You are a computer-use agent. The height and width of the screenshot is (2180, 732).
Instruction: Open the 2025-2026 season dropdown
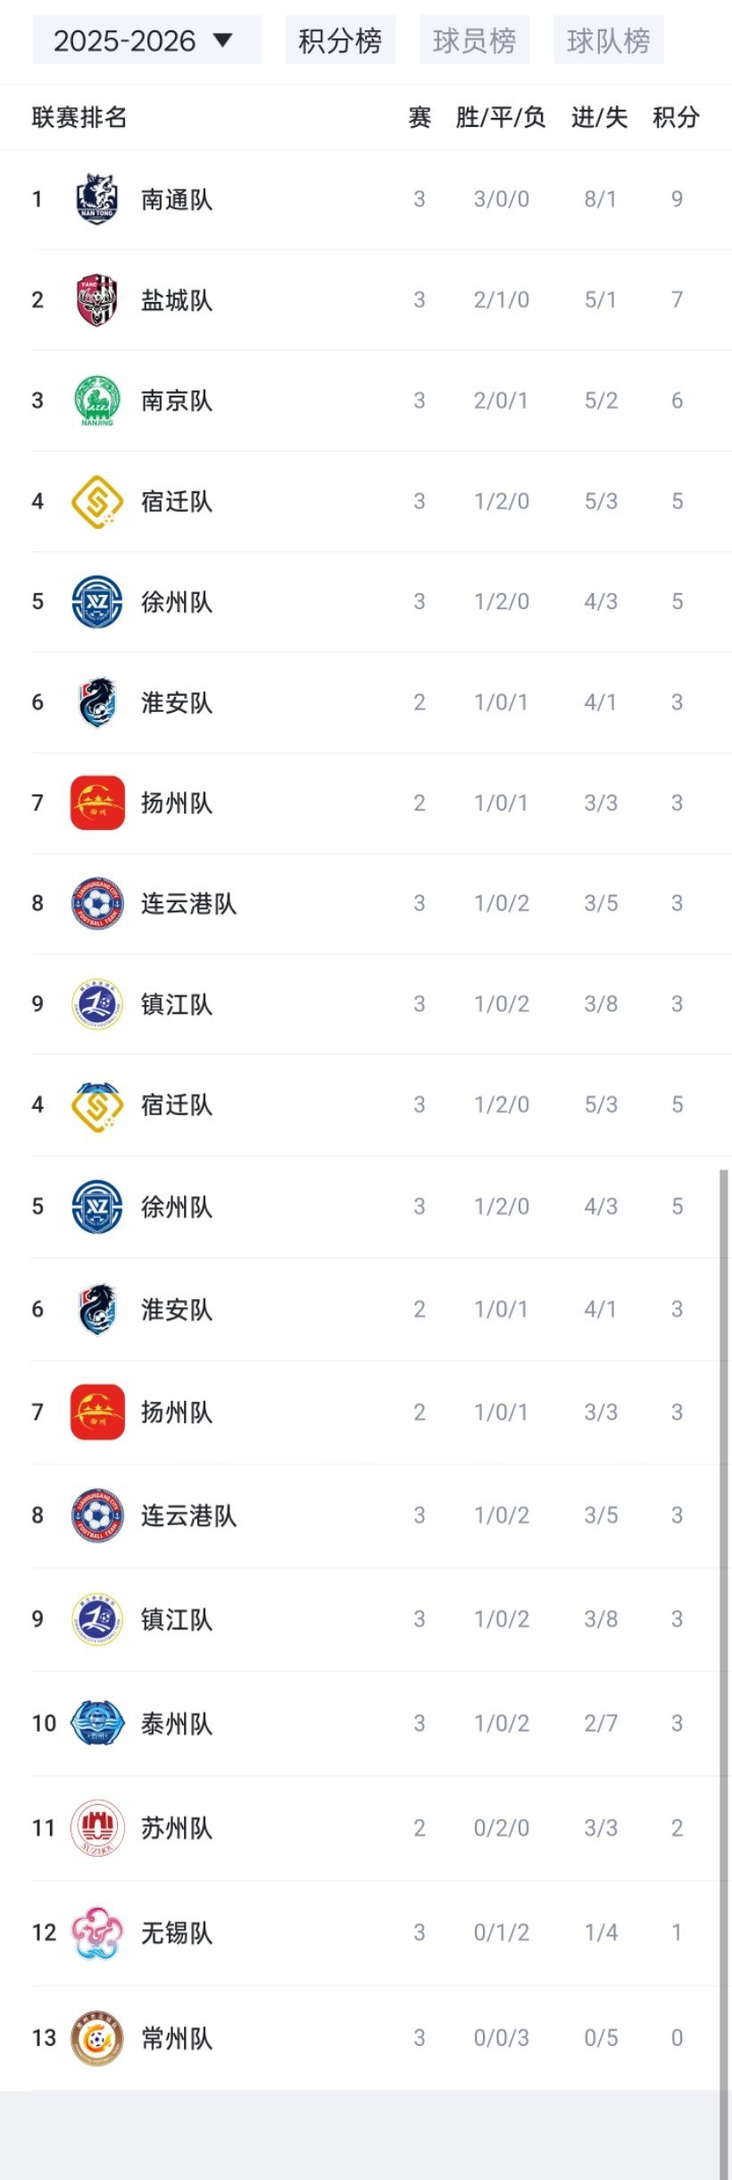pos(146,40)
